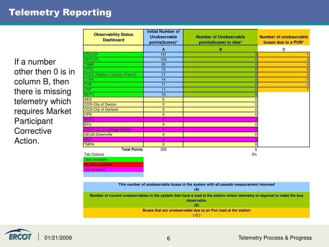Click the column A value in the PUB row

pos(164,85)
